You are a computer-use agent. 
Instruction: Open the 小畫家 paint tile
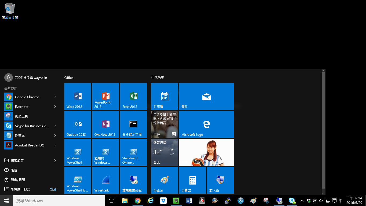(165, 180)
